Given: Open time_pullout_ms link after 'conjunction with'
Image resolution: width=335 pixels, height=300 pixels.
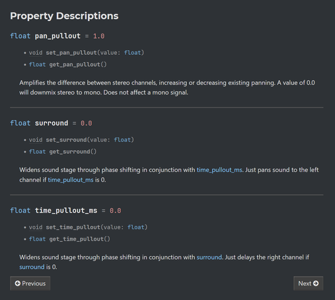Looking at the screenshot, I should 219,170.
